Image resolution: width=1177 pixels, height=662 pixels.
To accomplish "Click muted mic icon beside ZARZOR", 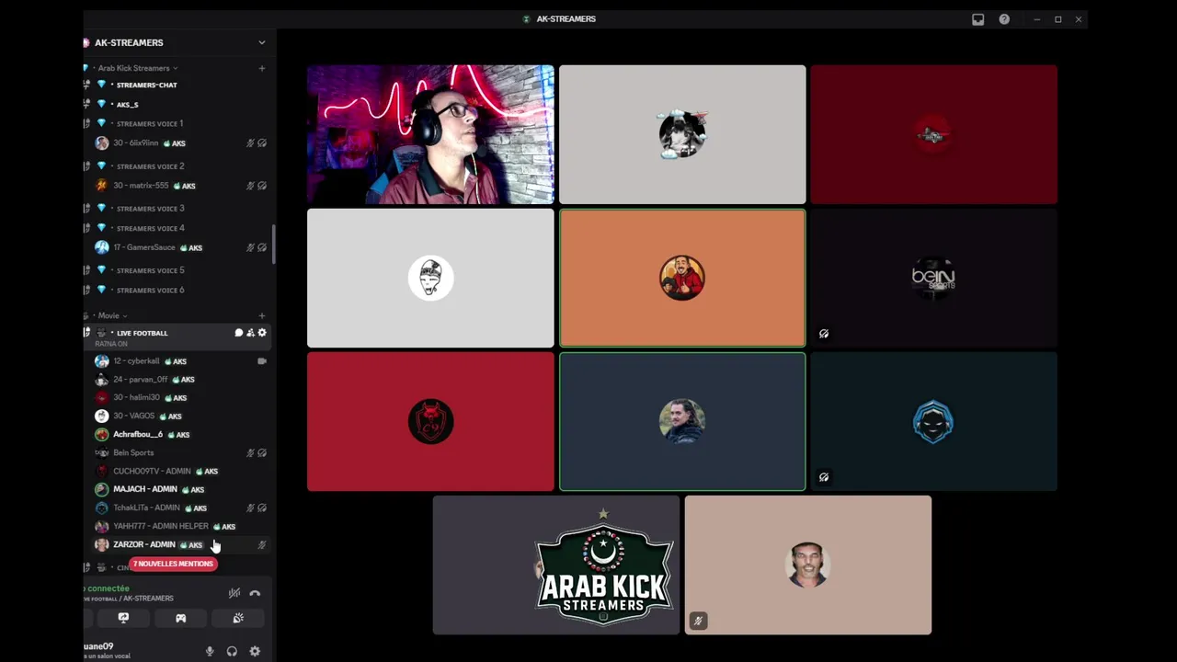I will (262, 545).
